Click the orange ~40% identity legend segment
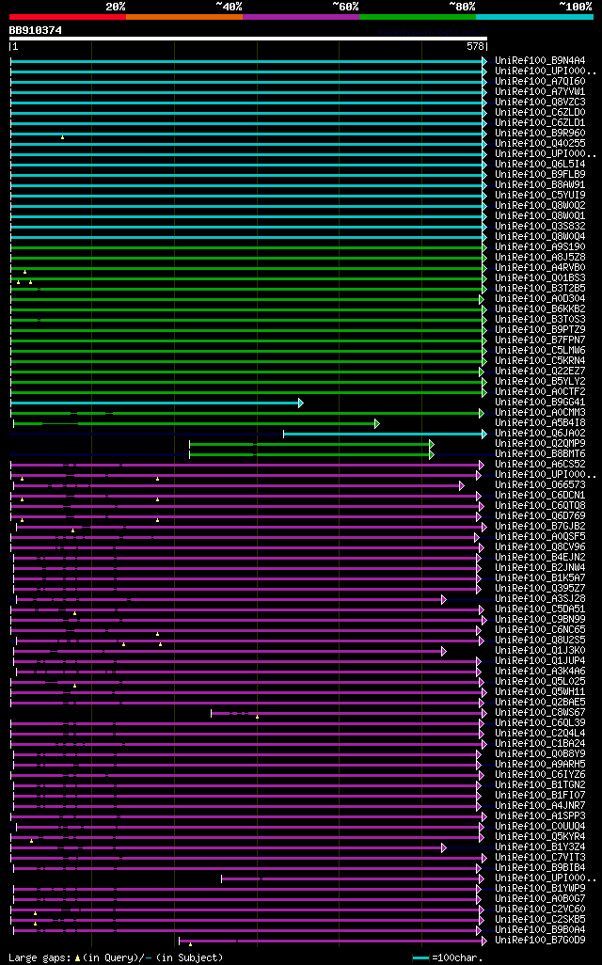 184,17
